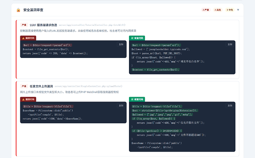
Task: Click the 2 严重 count badge
Action: [206, 10]
